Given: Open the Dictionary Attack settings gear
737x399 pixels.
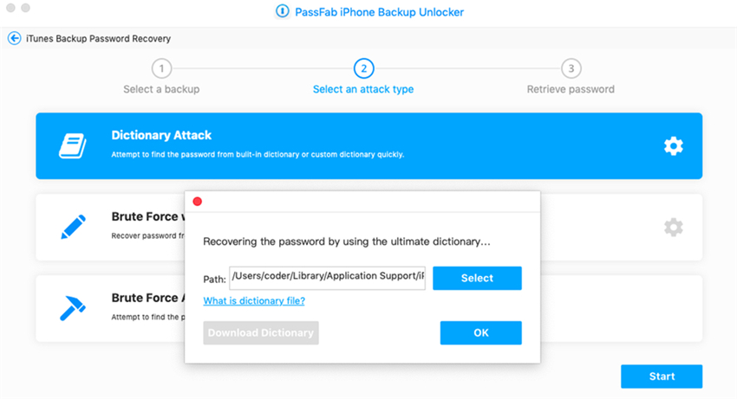Looking at the screenshot, I should point(673,146).
